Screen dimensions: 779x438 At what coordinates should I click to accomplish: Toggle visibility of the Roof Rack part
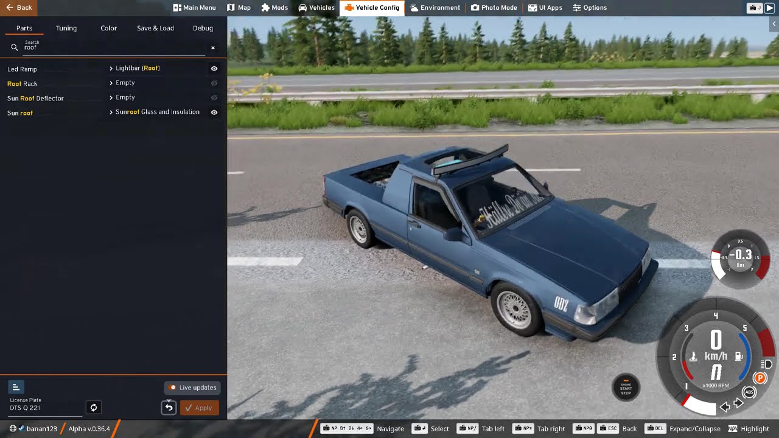click(214, 83)
